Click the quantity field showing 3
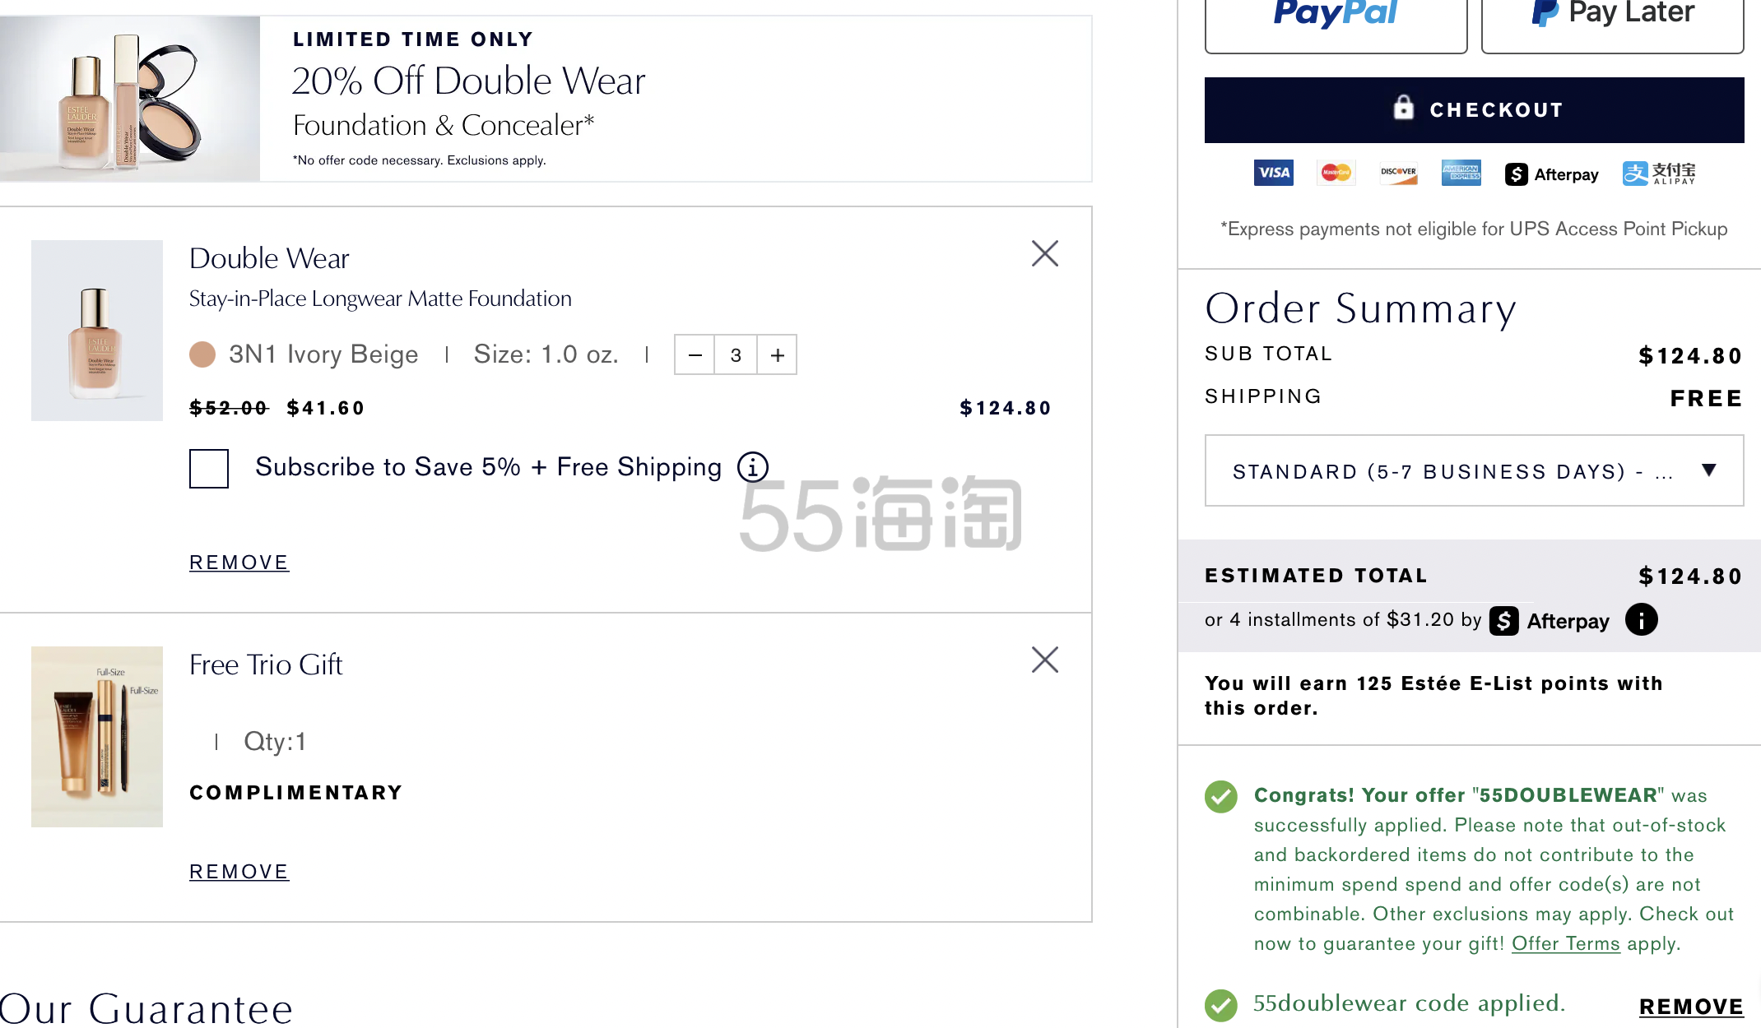This screenshot has height=1028, width=1761. point(736,354)
